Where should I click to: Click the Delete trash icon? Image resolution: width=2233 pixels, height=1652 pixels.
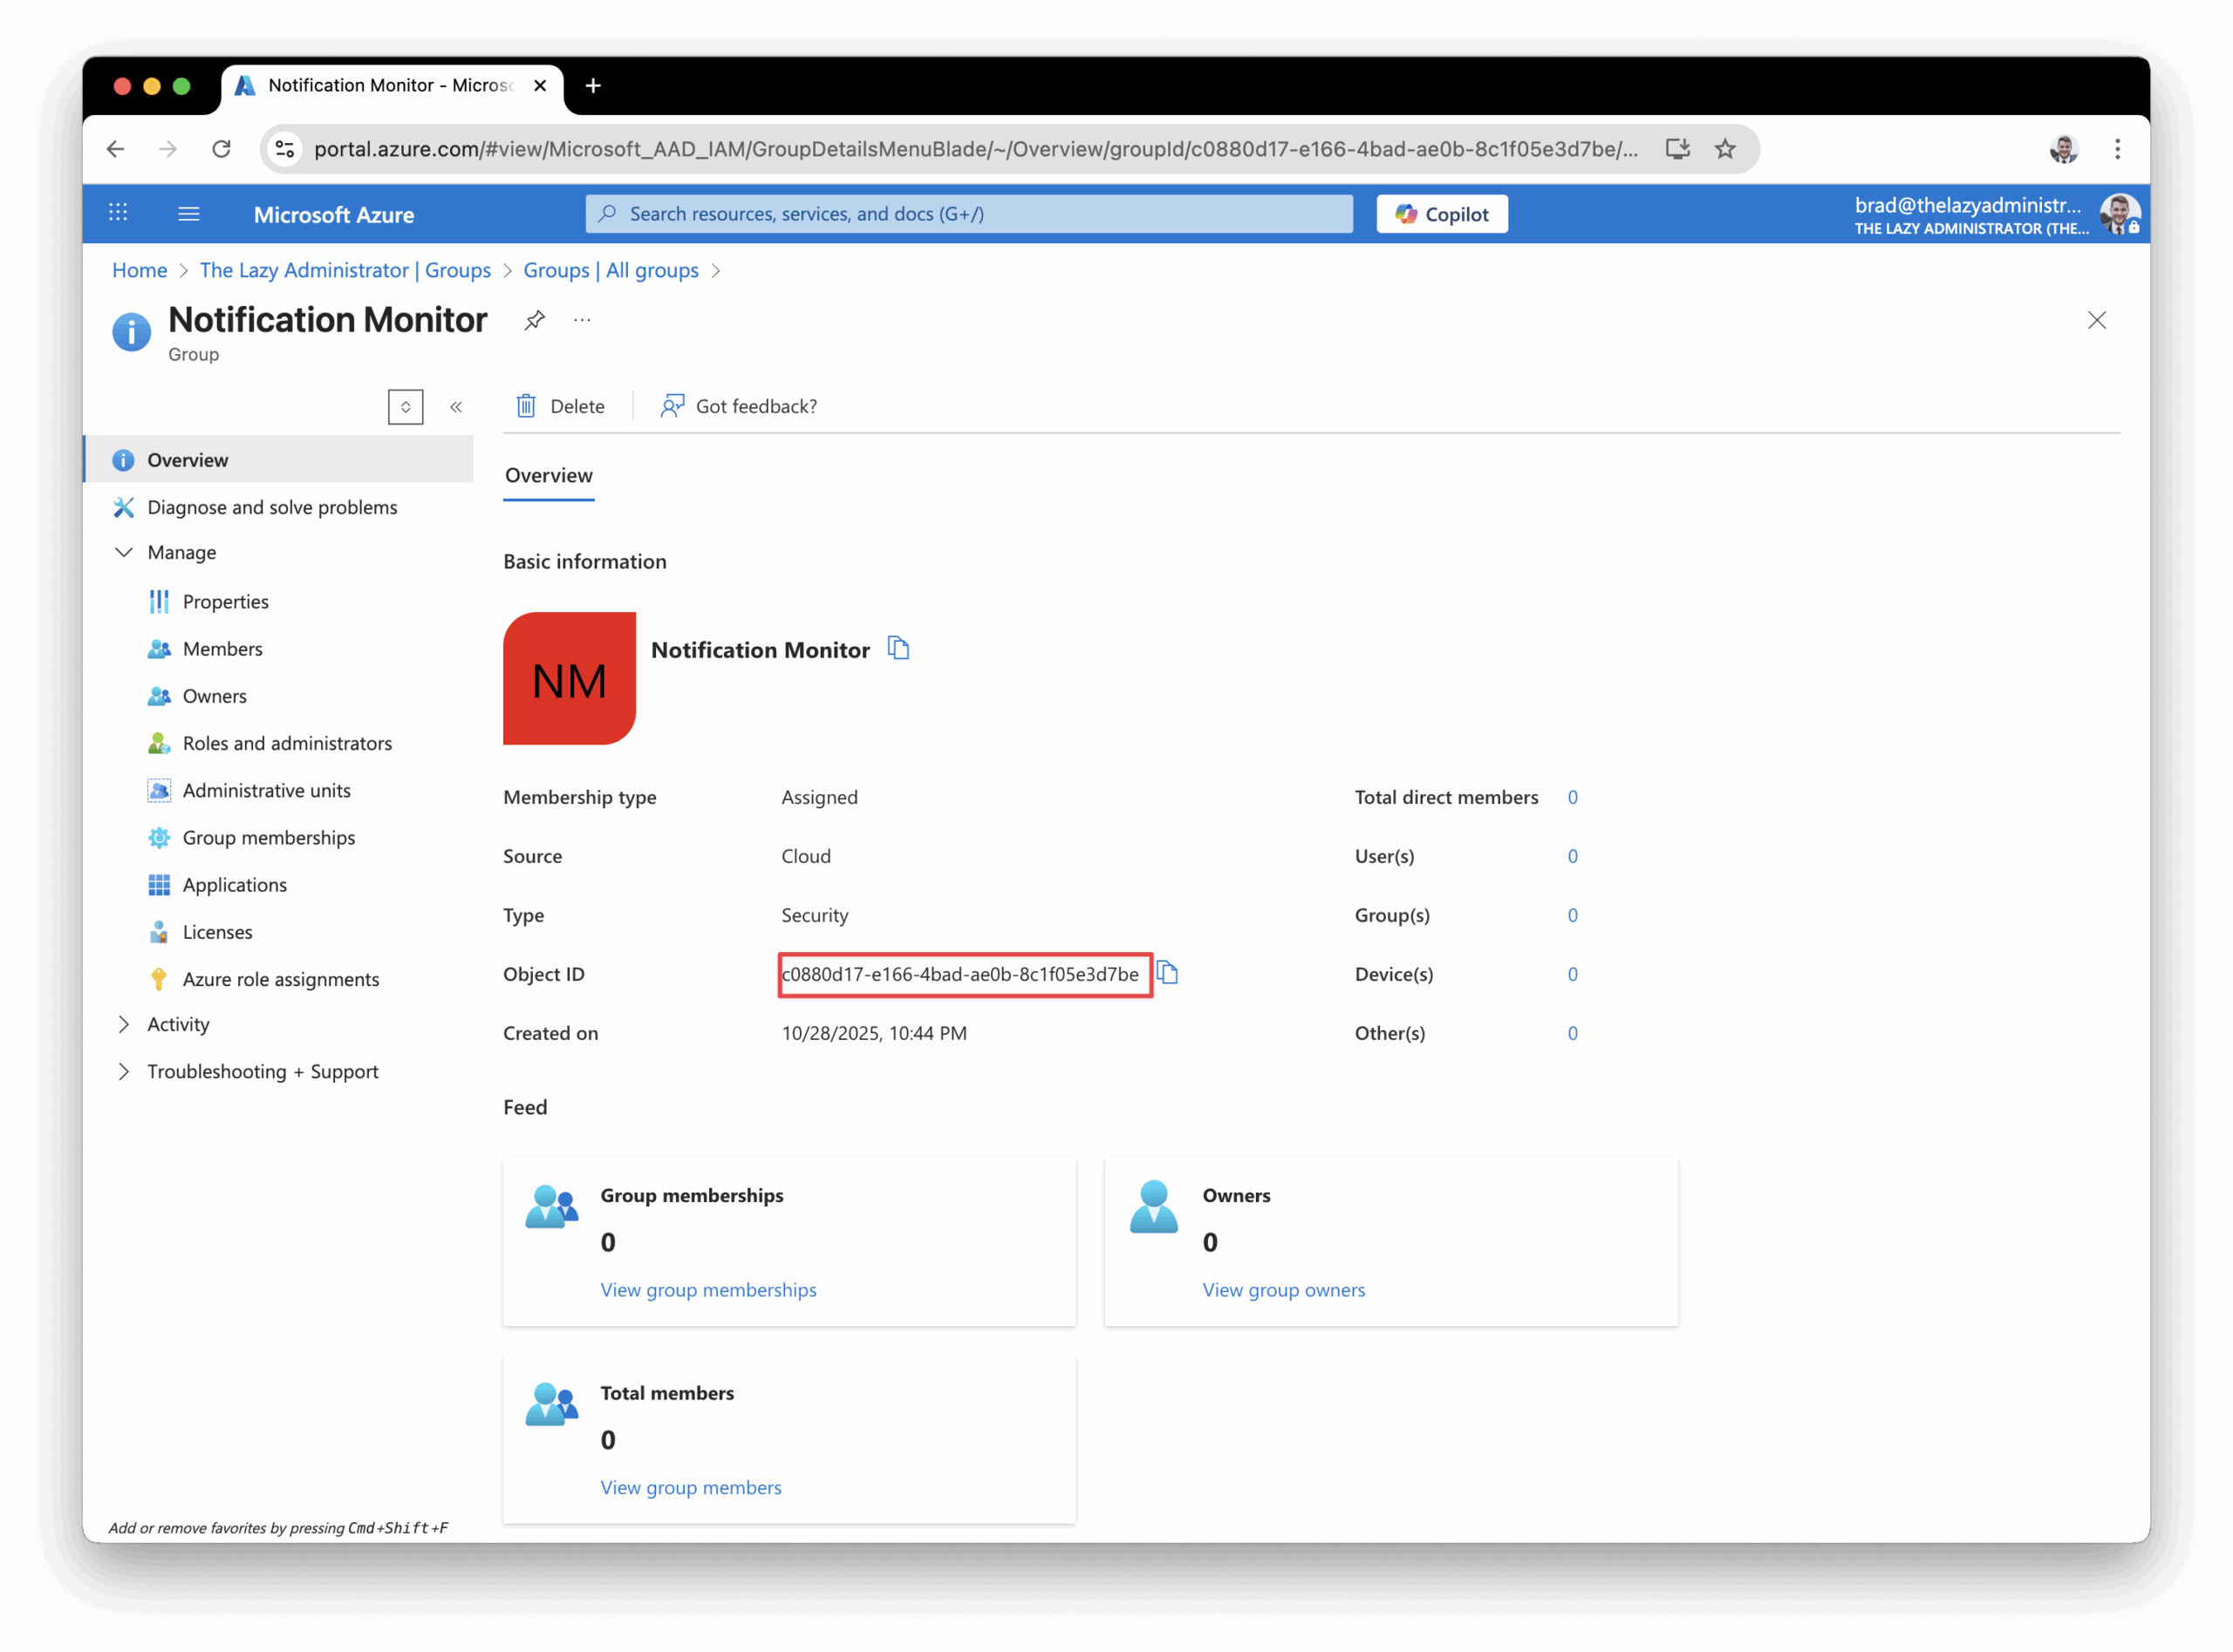coord(526,406)
